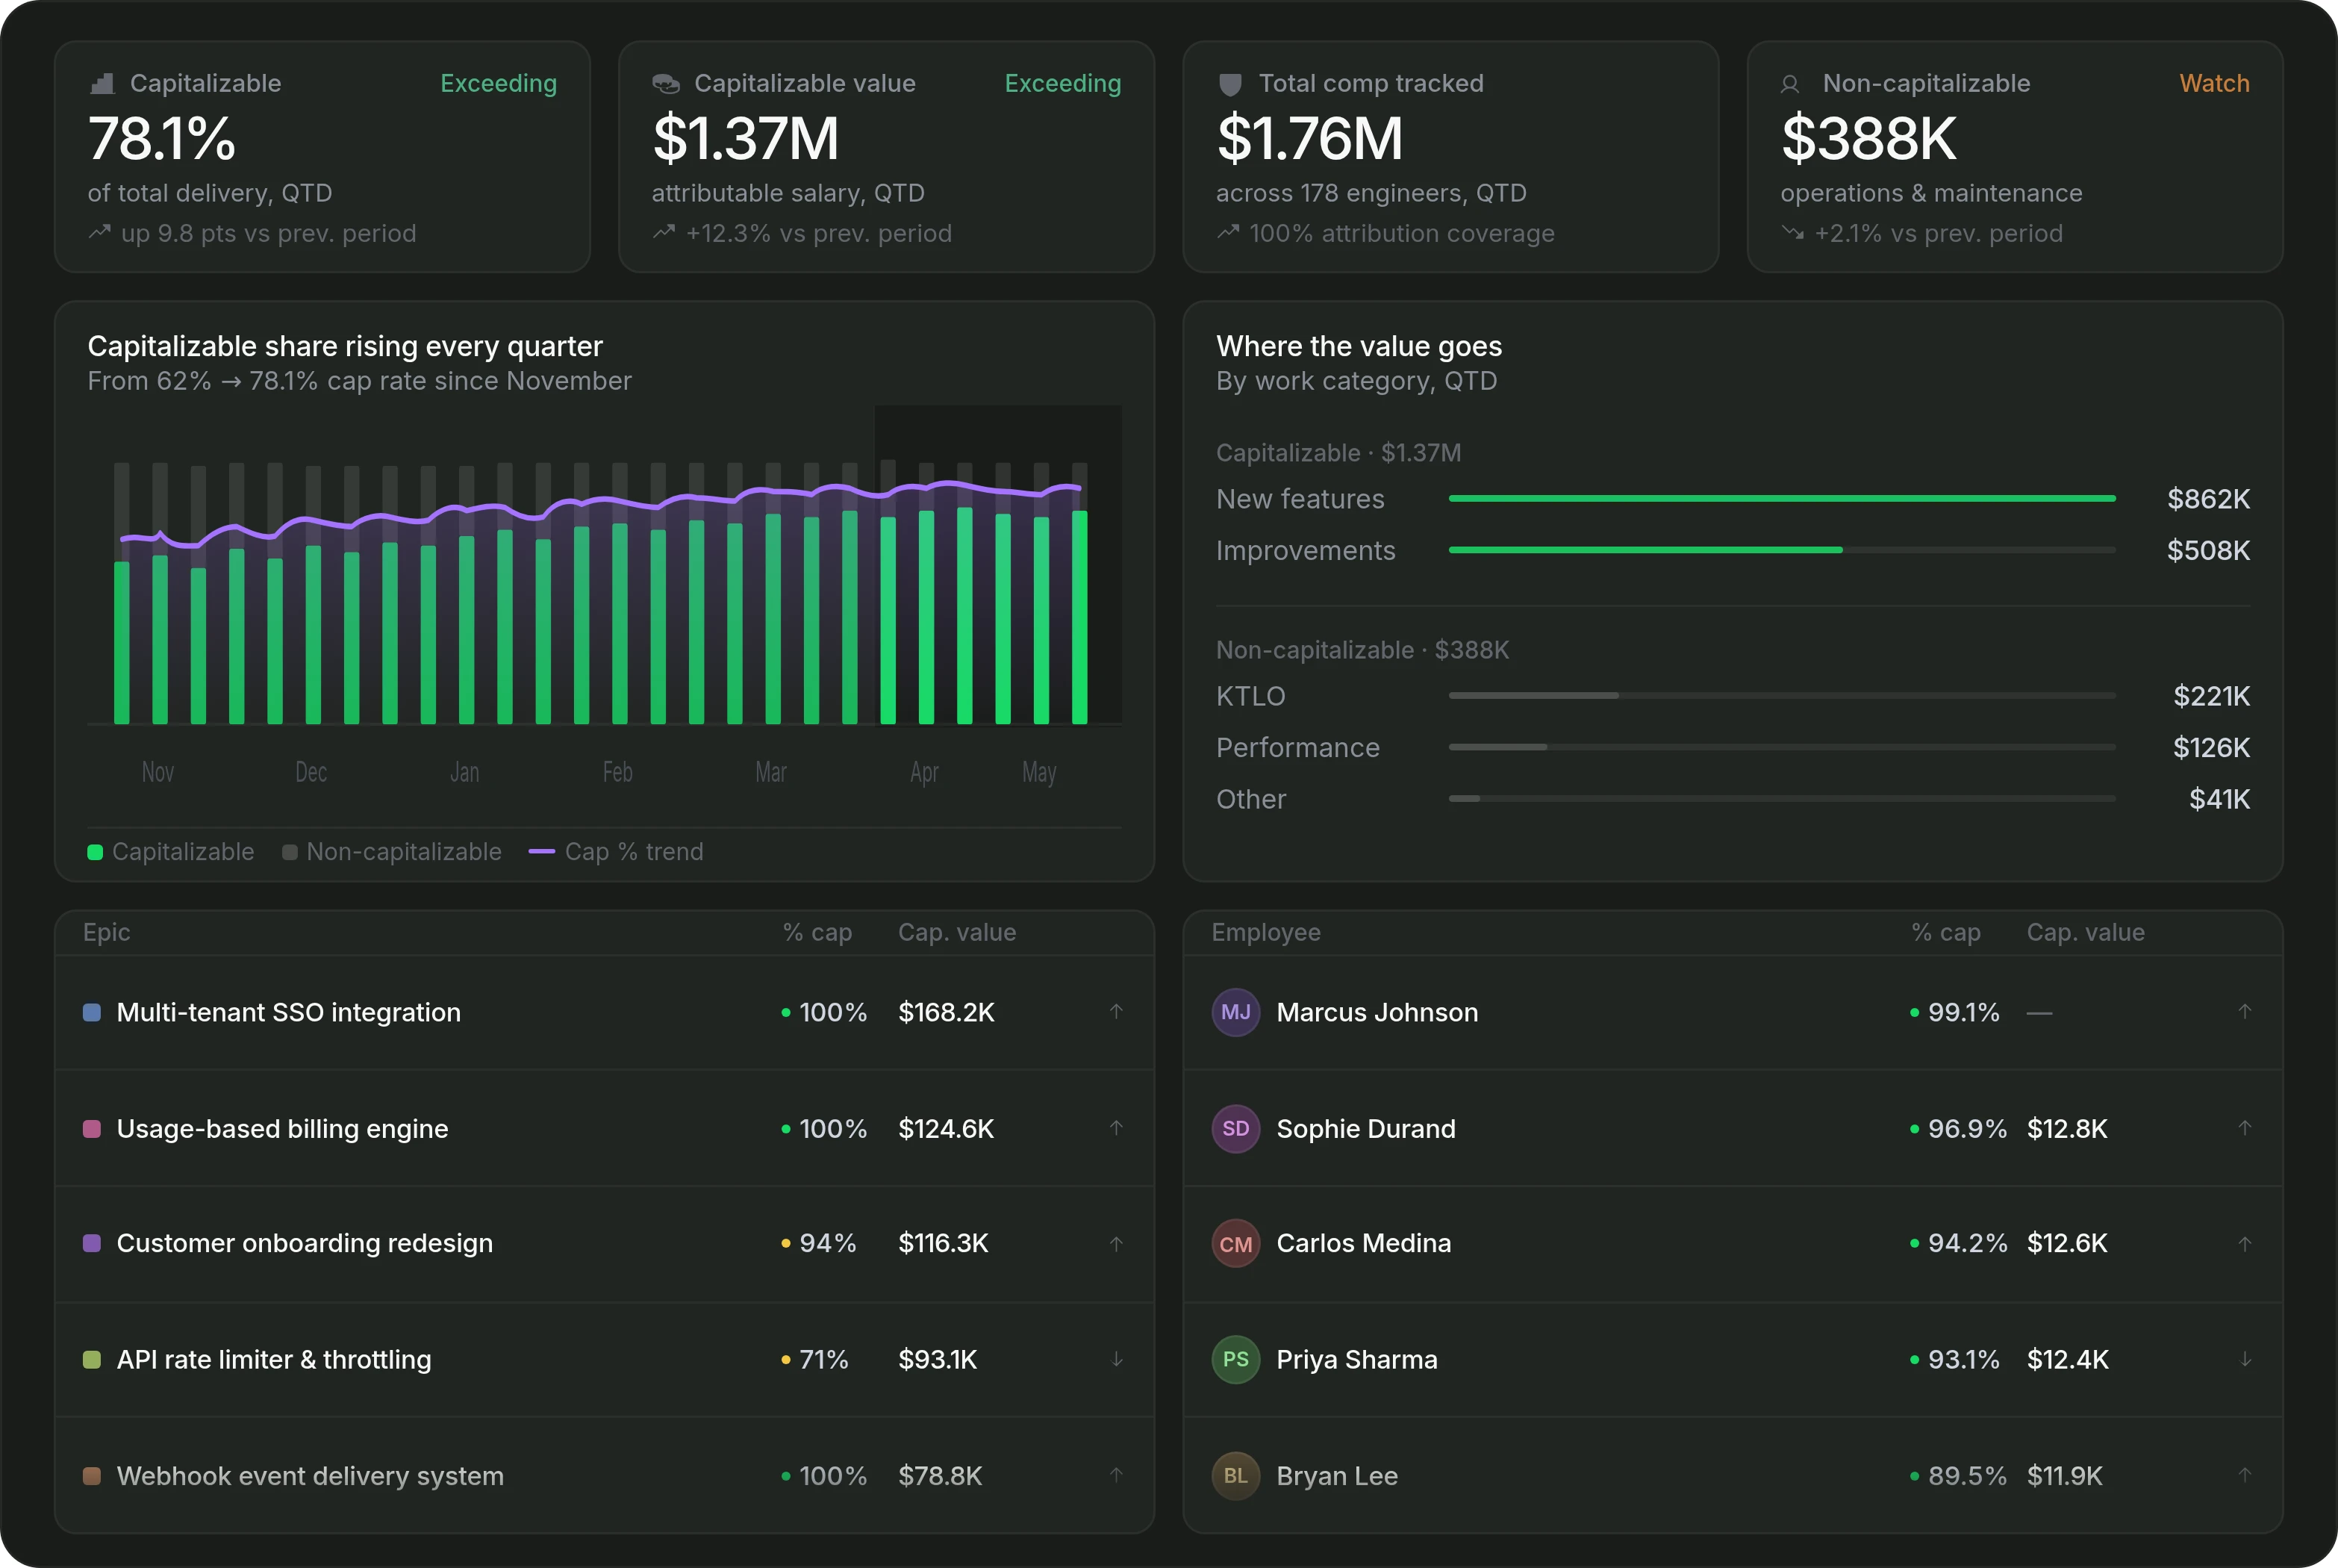Toggle the Capitalizable legend item
This screenshot has width=2338, height=1568.
click(171, 852)
